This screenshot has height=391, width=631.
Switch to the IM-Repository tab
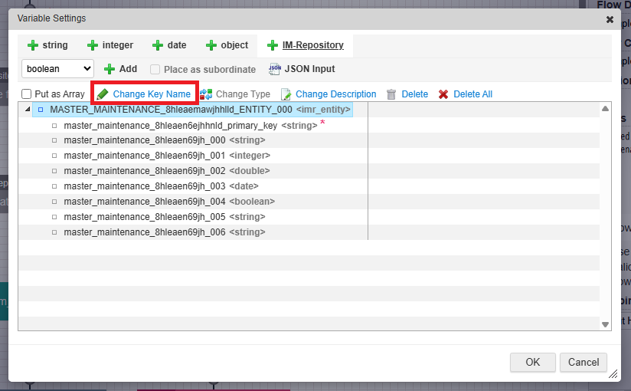pyautogui.click(x=305, y=45)
